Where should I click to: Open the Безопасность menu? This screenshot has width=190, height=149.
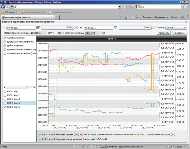[x=162, y=17]
